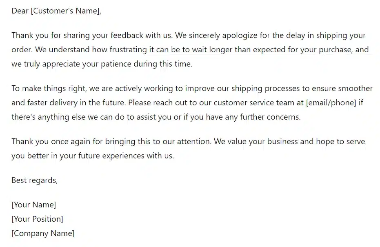Click the [Your Position] placeholder

(37, 219)
